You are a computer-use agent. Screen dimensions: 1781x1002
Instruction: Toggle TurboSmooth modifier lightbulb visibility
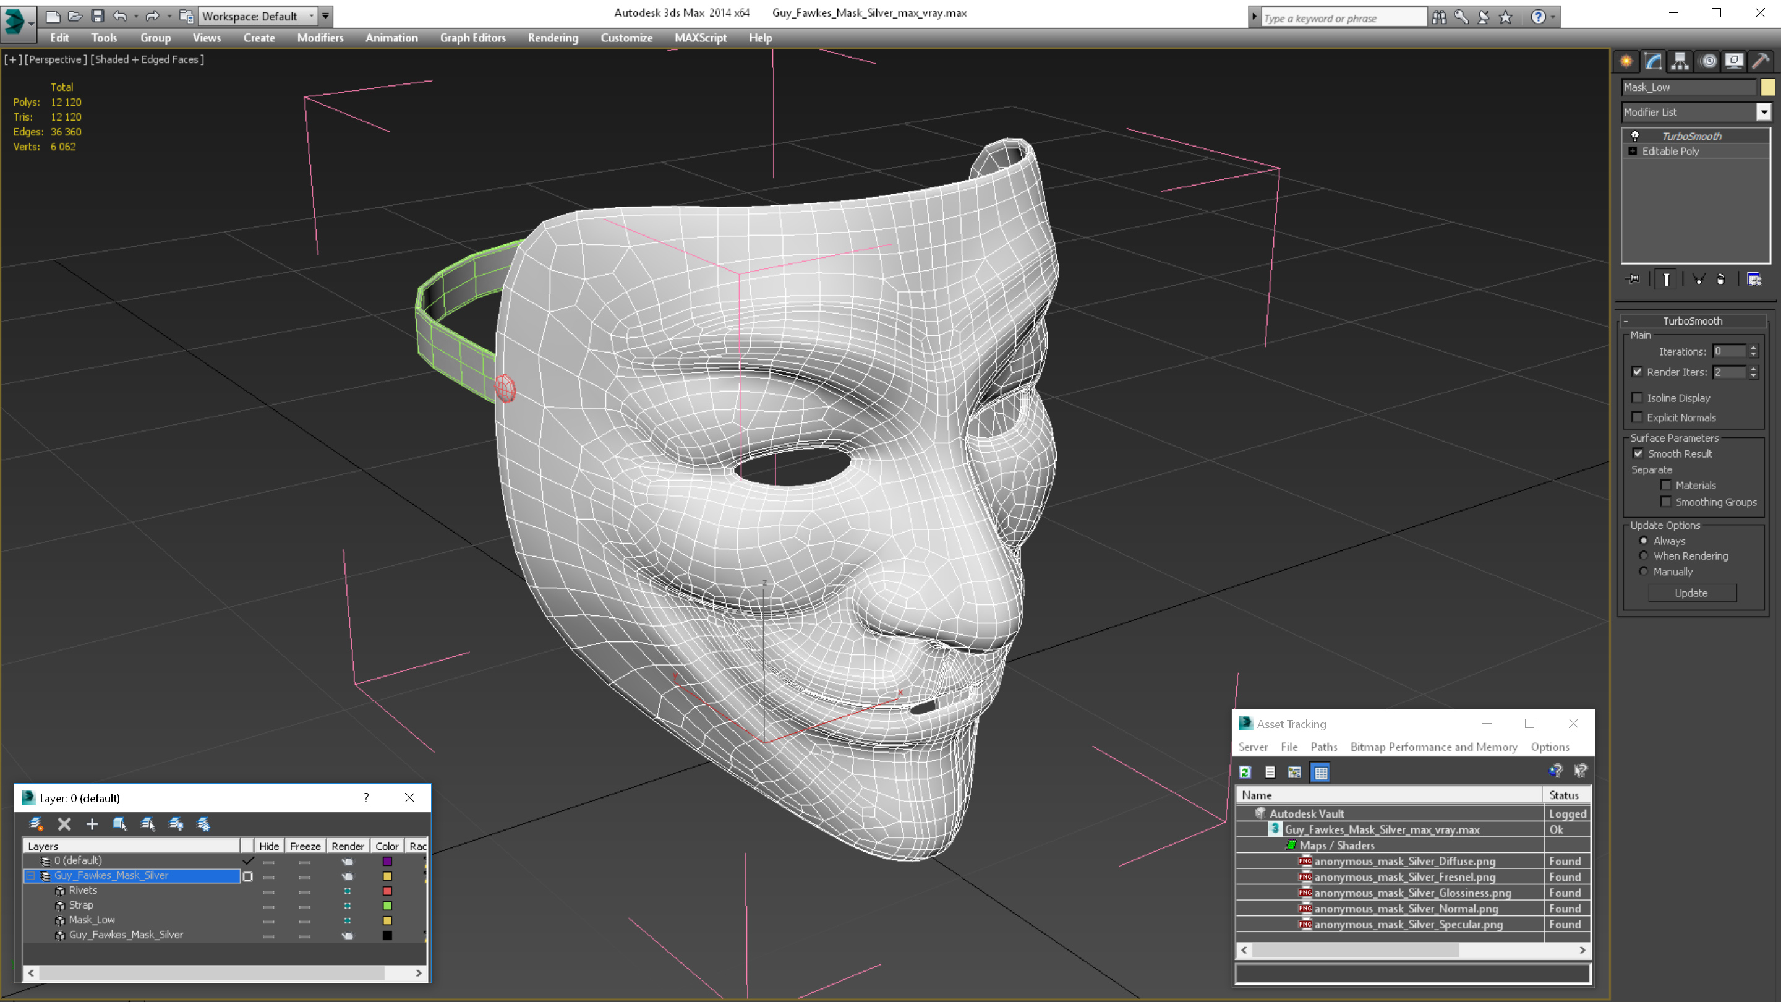pos(1635,136)
